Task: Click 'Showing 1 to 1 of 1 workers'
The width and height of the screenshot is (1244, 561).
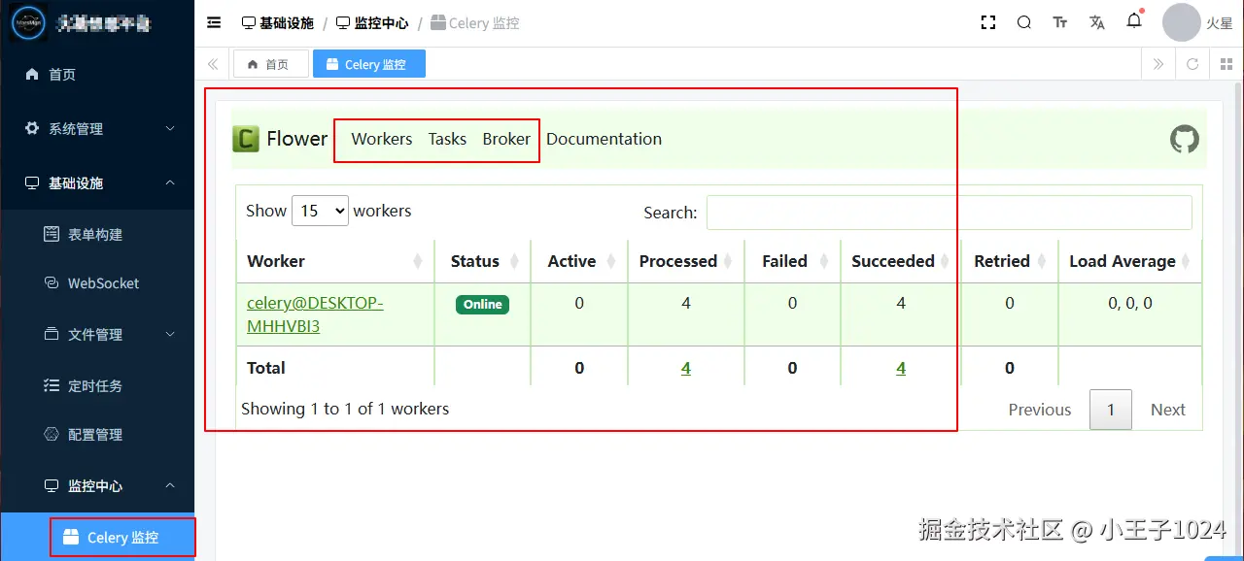Action: tap(345, 409)
